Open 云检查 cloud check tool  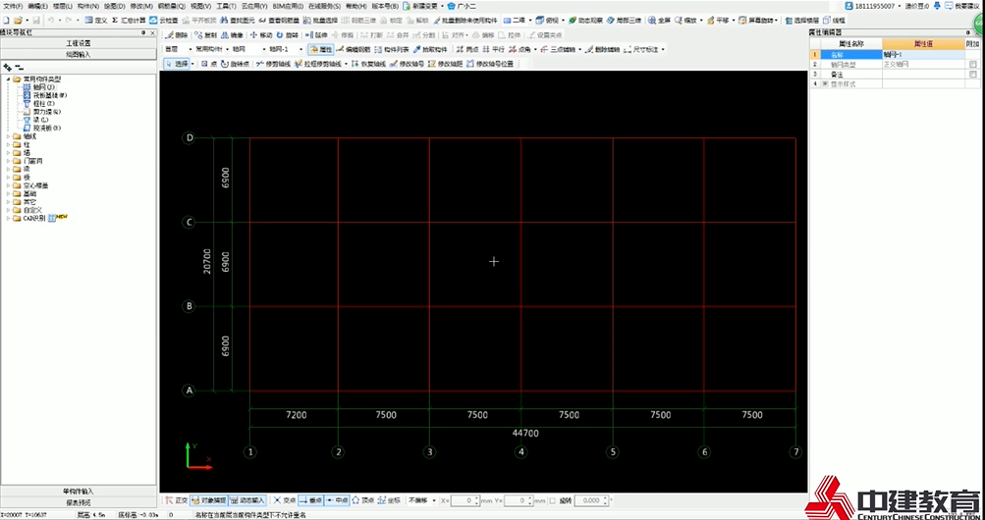(163, 20)
